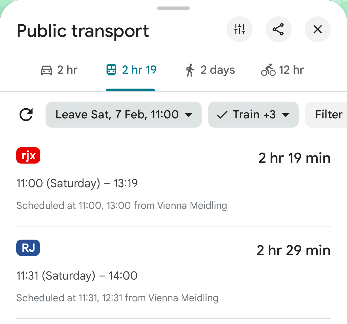This screenshot has width=347, height=324.
Task: Switch to the 12 hr cycling tab
Action: [x=282, y=70]
